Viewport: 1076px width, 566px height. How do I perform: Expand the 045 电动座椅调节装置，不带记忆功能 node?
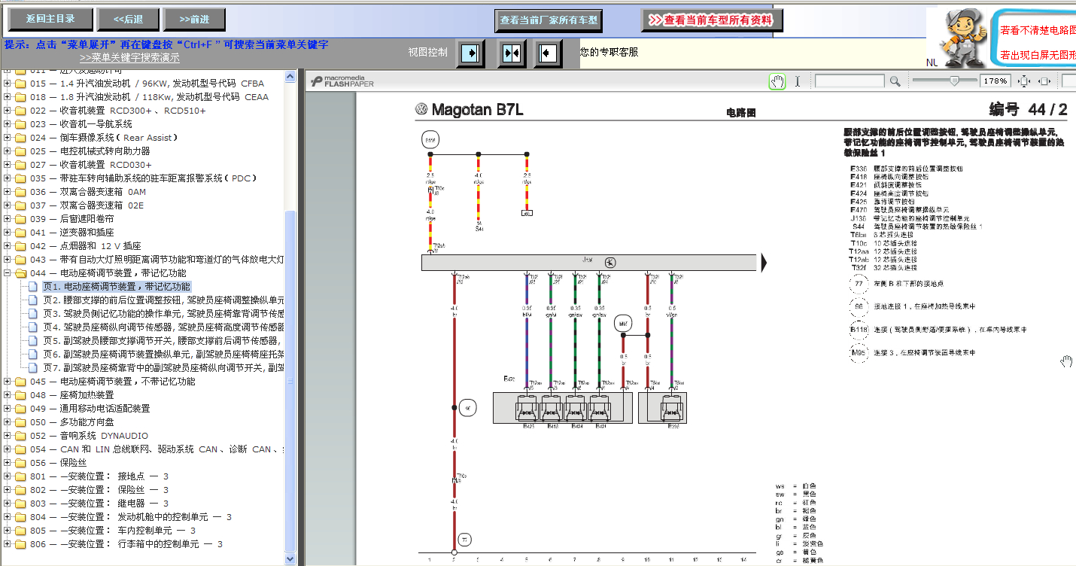tap(7, 382)
